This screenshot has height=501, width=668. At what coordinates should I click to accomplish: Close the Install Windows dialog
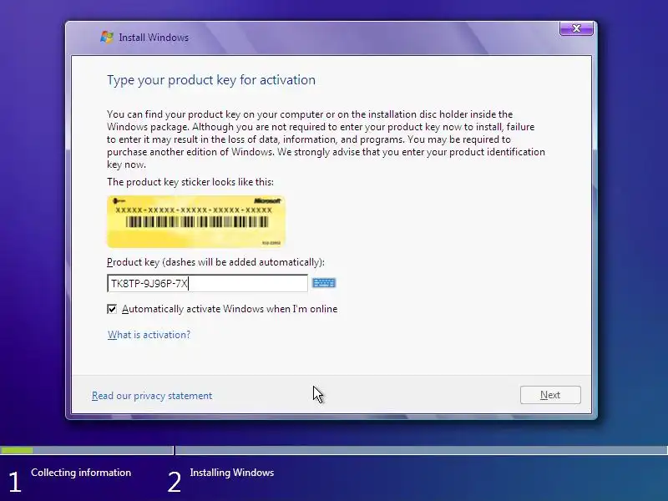(576, 28)
